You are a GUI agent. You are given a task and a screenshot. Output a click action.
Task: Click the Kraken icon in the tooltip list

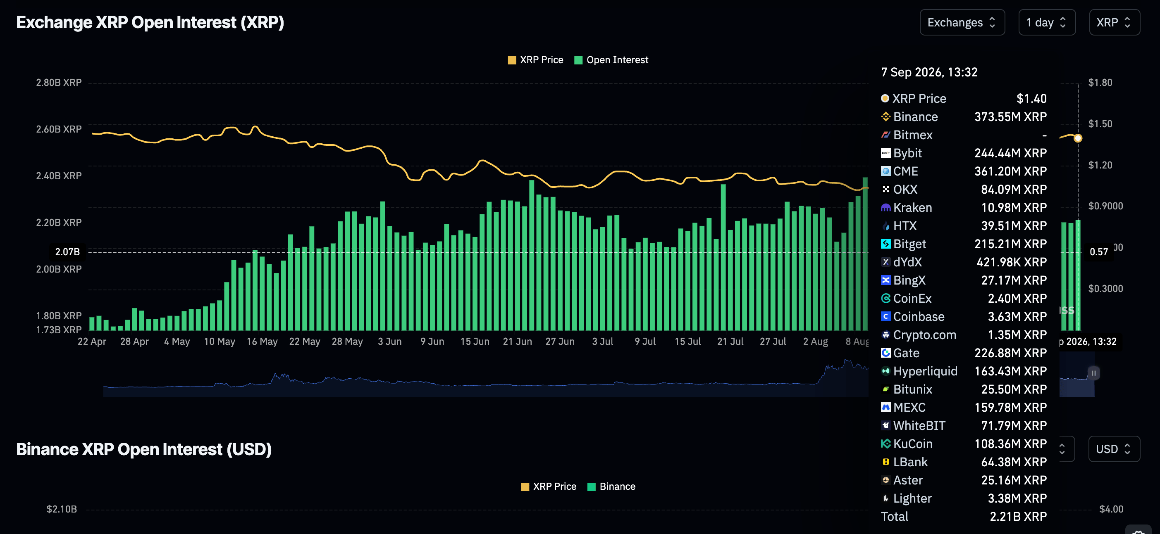[886, 208]
